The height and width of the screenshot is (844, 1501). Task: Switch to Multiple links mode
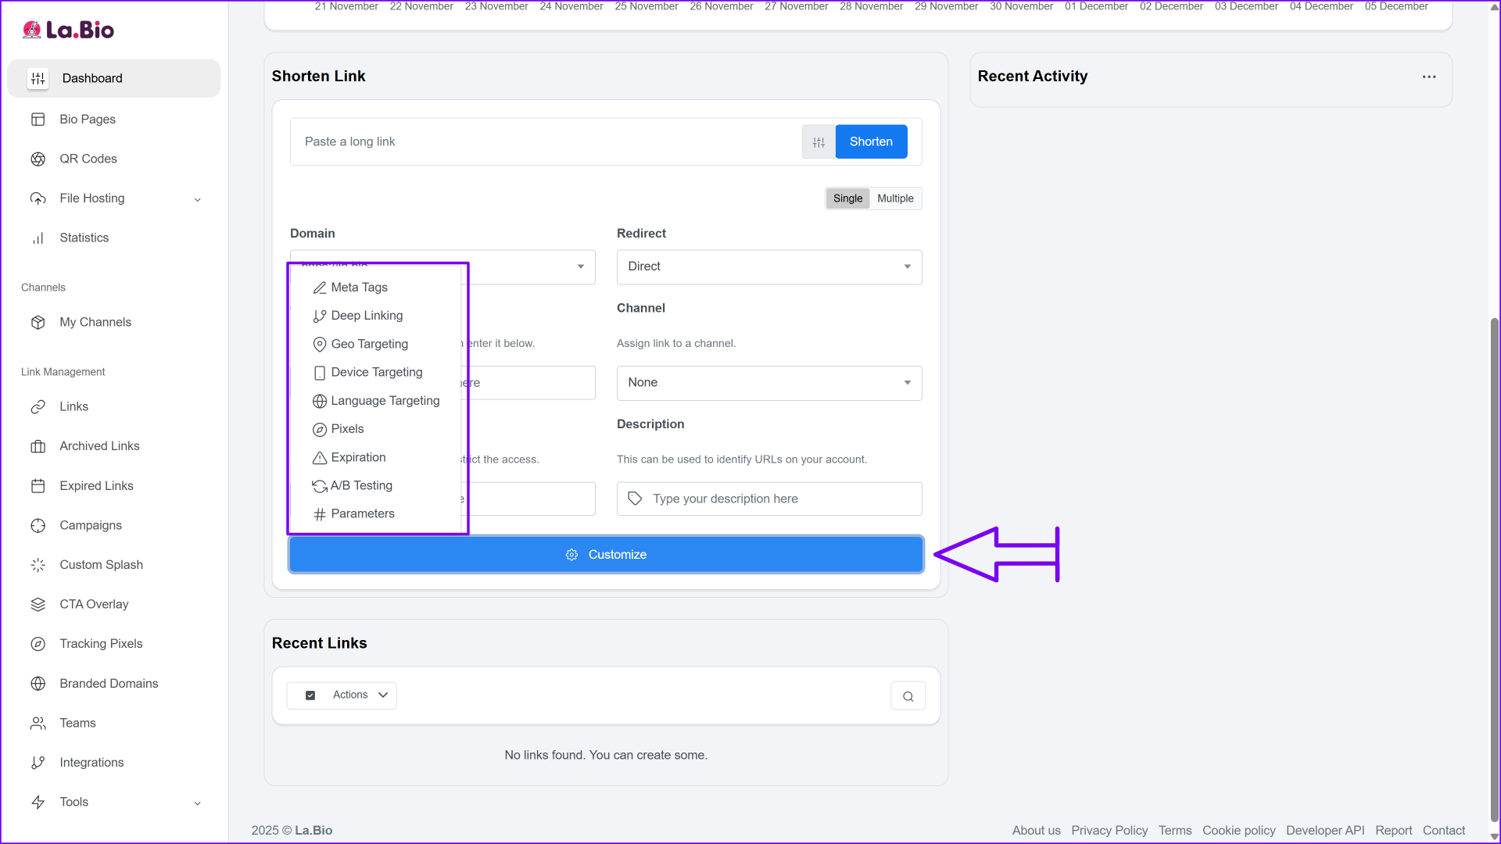[895, 198]
